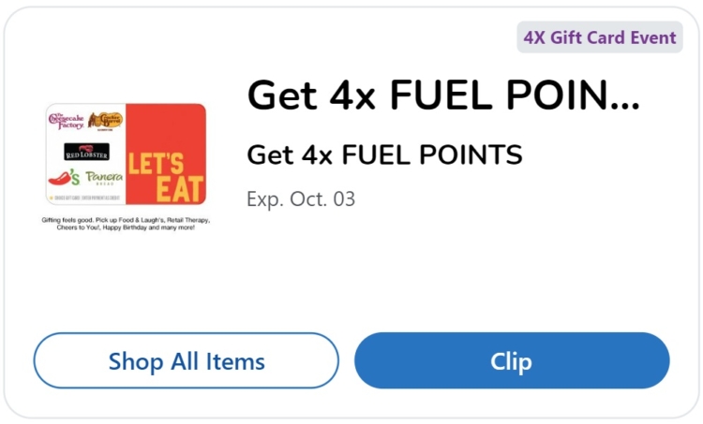Select the 4X Gift Card Event badge
The width and height of the screenshot is (703, 424).
point(600,37)
